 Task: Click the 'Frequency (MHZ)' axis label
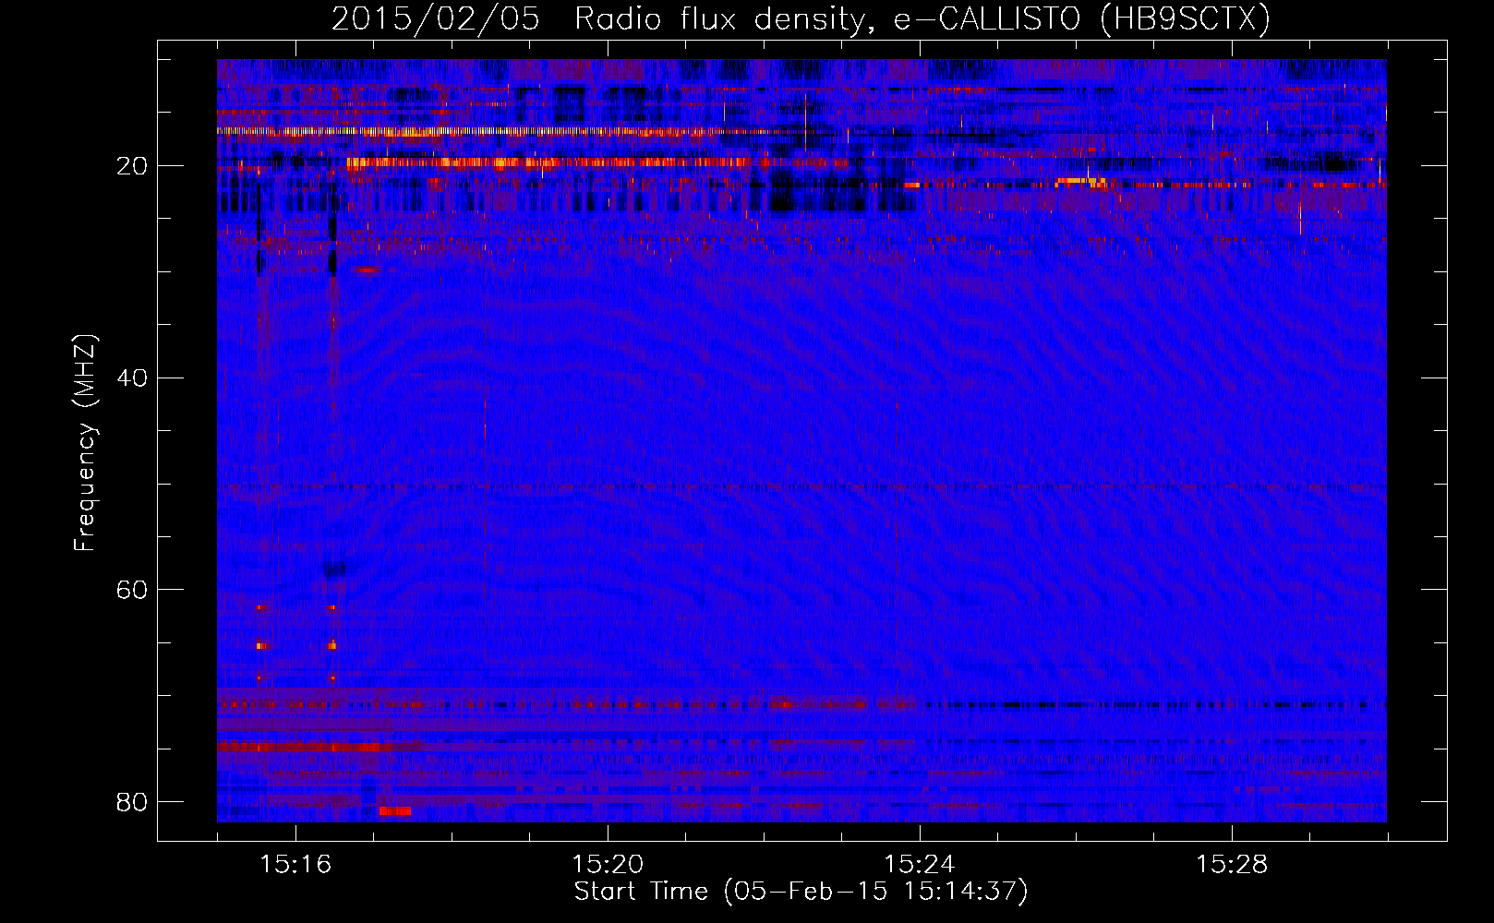[85, 442]
